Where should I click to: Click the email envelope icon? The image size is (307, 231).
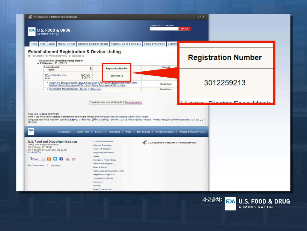click(x=43, y=159)
